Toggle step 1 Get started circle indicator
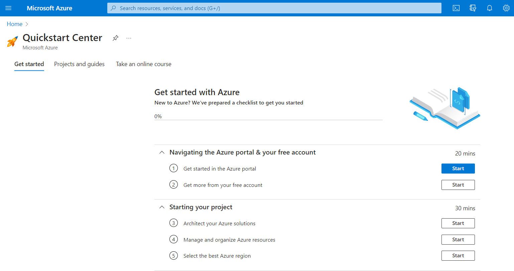The width and height of the screenshot is (514, 271). click(x=173, y=168)
